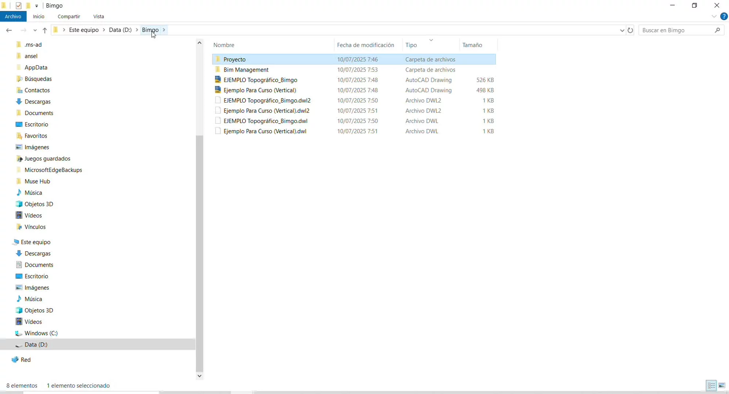Open Búsquedas in the sidebar
The width and height of the screenshot is (729, 394).
(38, 78)
